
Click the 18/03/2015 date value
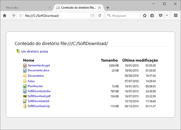click(x=132, y=70)
